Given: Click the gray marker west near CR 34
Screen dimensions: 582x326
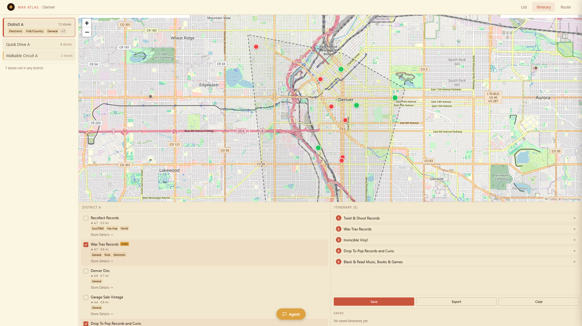Looking at the screenshot, I should 151,97.
